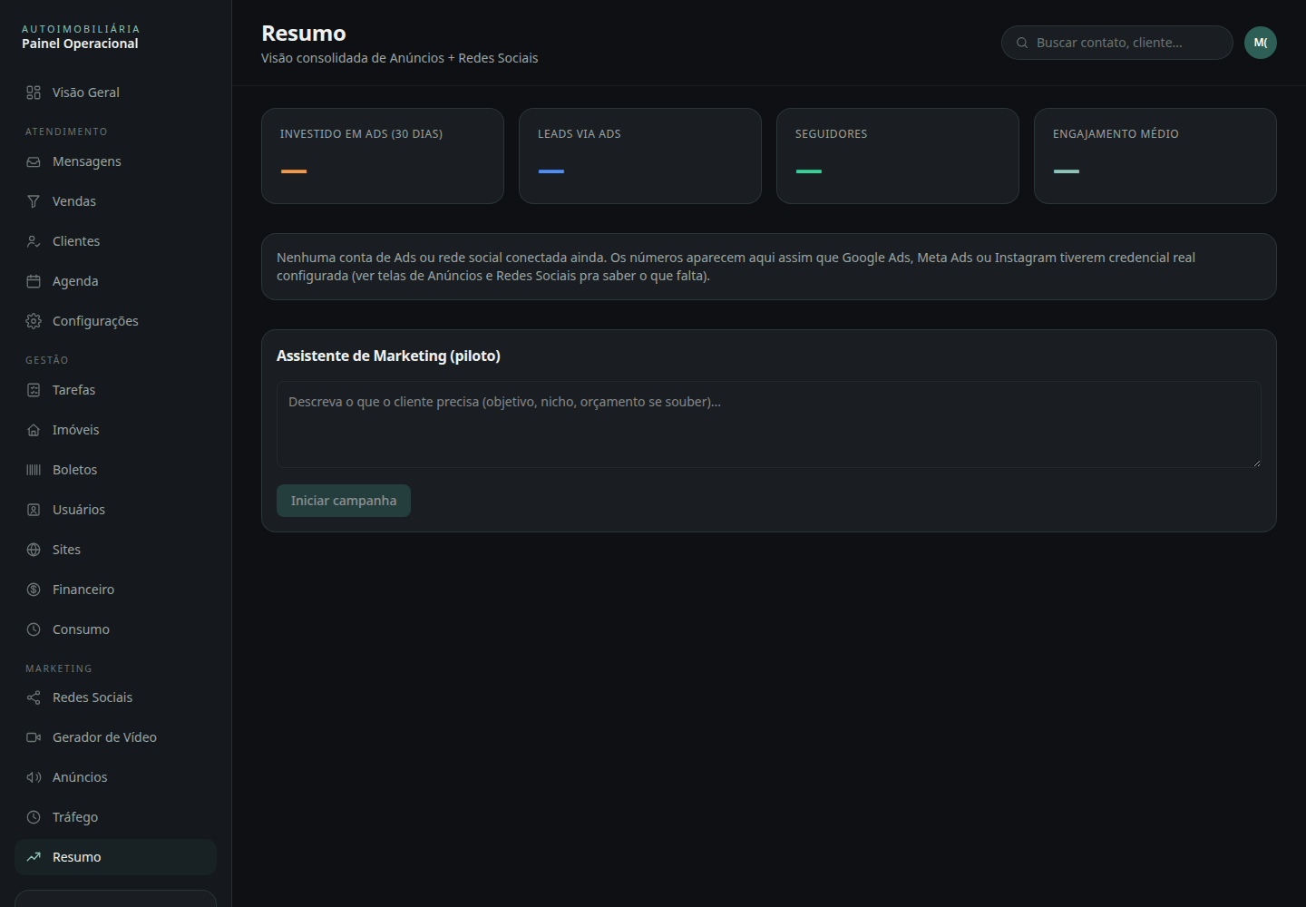1306x907 pixels.
Task: Open the user avatar in header
Action: (x=1261, y=43)
